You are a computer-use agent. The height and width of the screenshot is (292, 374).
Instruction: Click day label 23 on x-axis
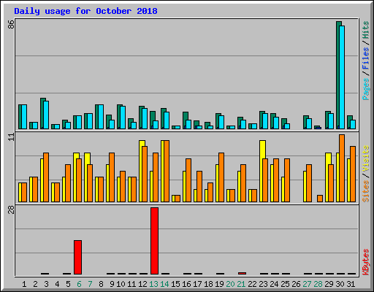tap(263, 284)
